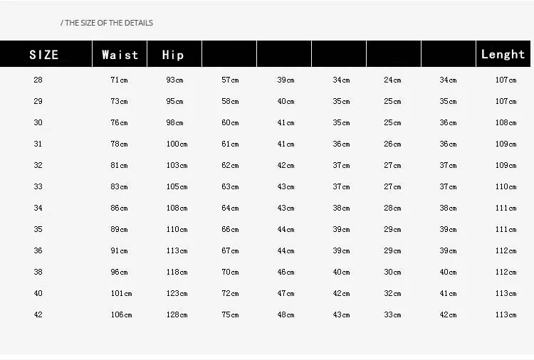Select size 33 row label

coord(38,186)
